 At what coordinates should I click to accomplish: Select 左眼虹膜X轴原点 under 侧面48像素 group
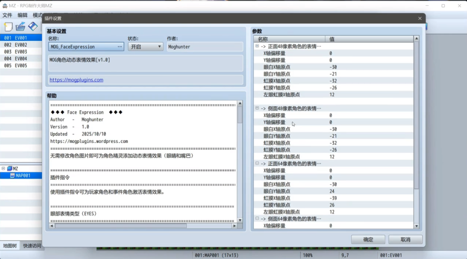(333, 156)
